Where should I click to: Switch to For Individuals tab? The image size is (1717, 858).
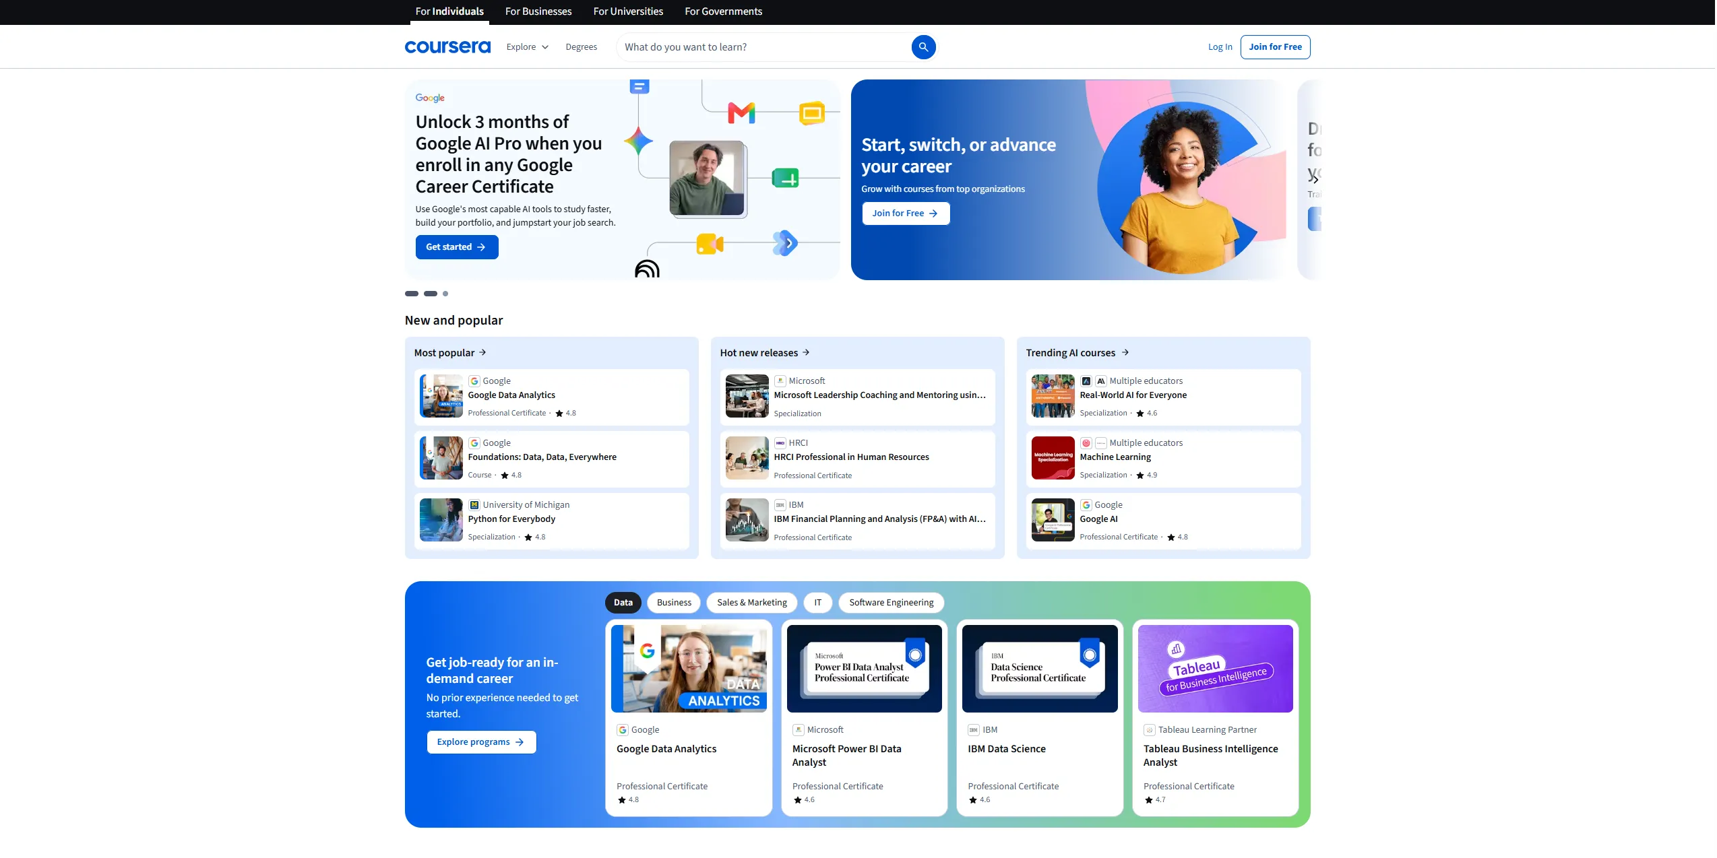(449, 11)
